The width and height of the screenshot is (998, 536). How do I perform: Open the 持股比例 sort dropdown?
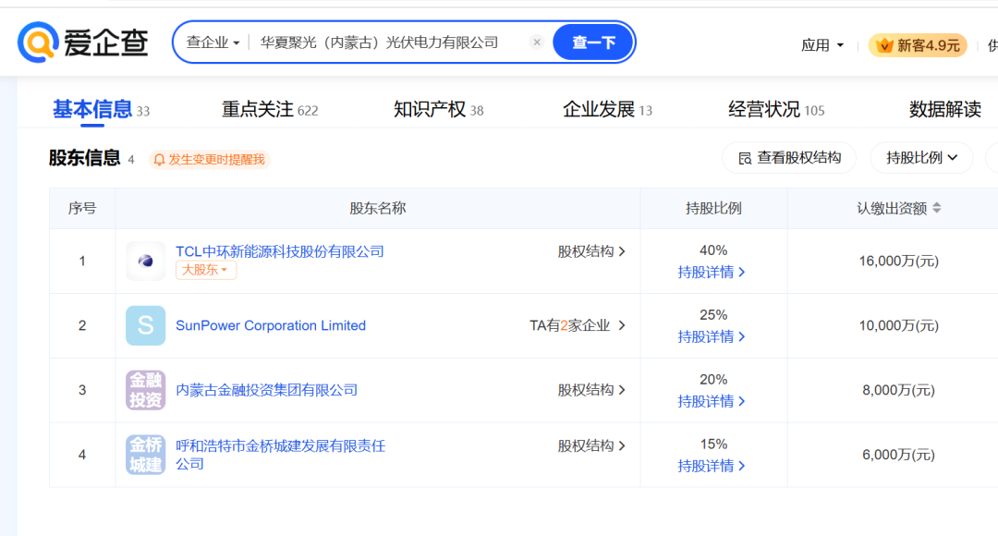920,157
